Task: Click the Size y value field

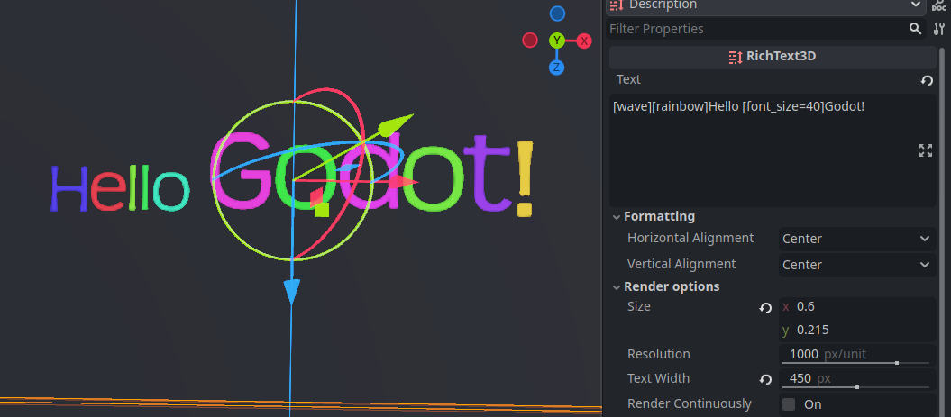Action: click(856, 331)
